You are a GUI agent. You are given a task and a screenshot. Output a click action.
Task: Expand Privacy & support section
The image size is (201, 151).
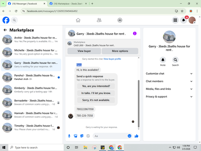tap(169, 97)
